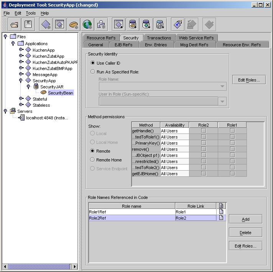Click the disabled Undeploy toolbar icon

click(x=191, y=24)
